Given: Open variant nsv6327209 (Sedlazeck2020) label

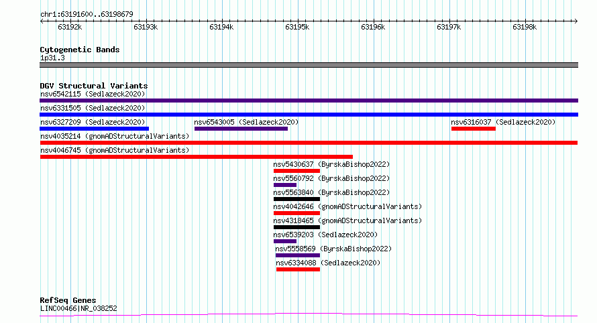Looking at the screenshot, I should 93,122.
